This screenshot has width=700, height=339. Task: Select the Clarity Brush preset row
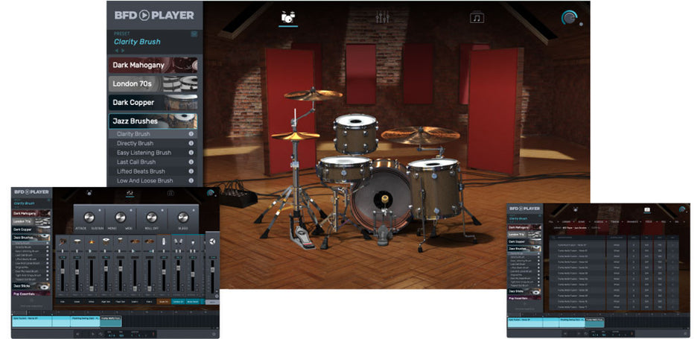coord(153,134)
